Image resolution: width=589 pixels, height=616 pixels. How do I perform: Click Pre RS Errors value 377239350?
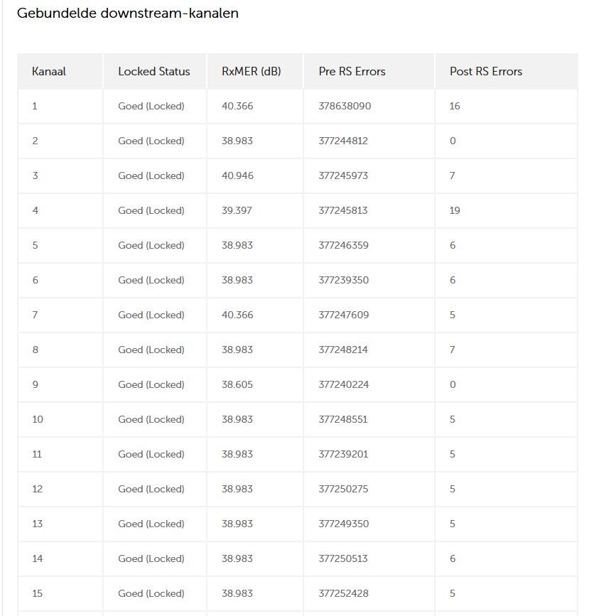[344, 280]
